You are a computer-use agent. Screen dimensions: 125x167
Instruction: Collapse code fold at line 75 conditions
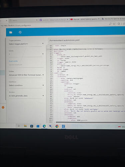(x=53, y=73)
